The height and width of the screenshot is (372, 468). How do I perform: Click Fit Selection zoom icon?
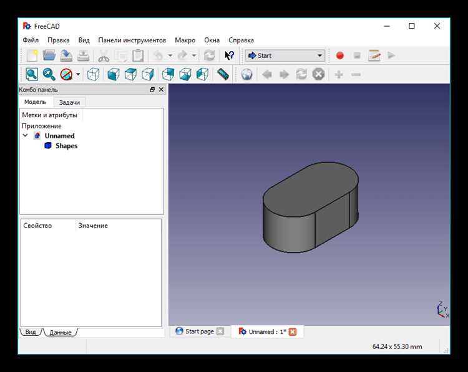(49, 75)
